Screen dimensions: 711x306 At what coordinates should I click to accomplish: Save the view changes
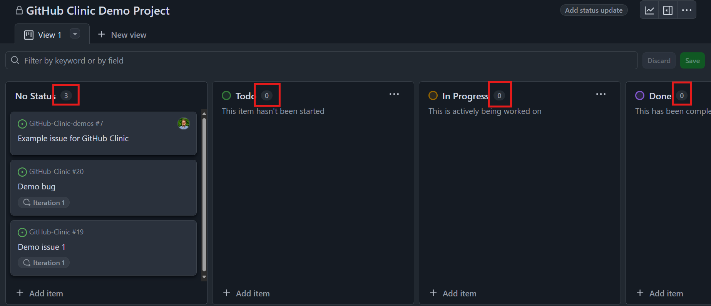click(692, 61)
